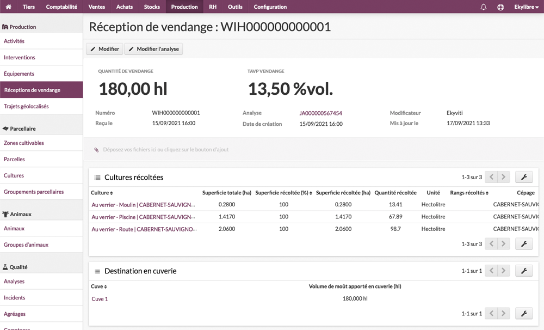Viewport: 544px width, 330px height.
Task: Open the Ventes menu
Action: (x=97, y=7)
